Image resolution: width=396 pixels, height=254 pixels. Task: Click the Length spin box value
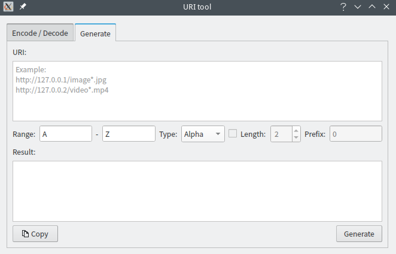(281, 134)
